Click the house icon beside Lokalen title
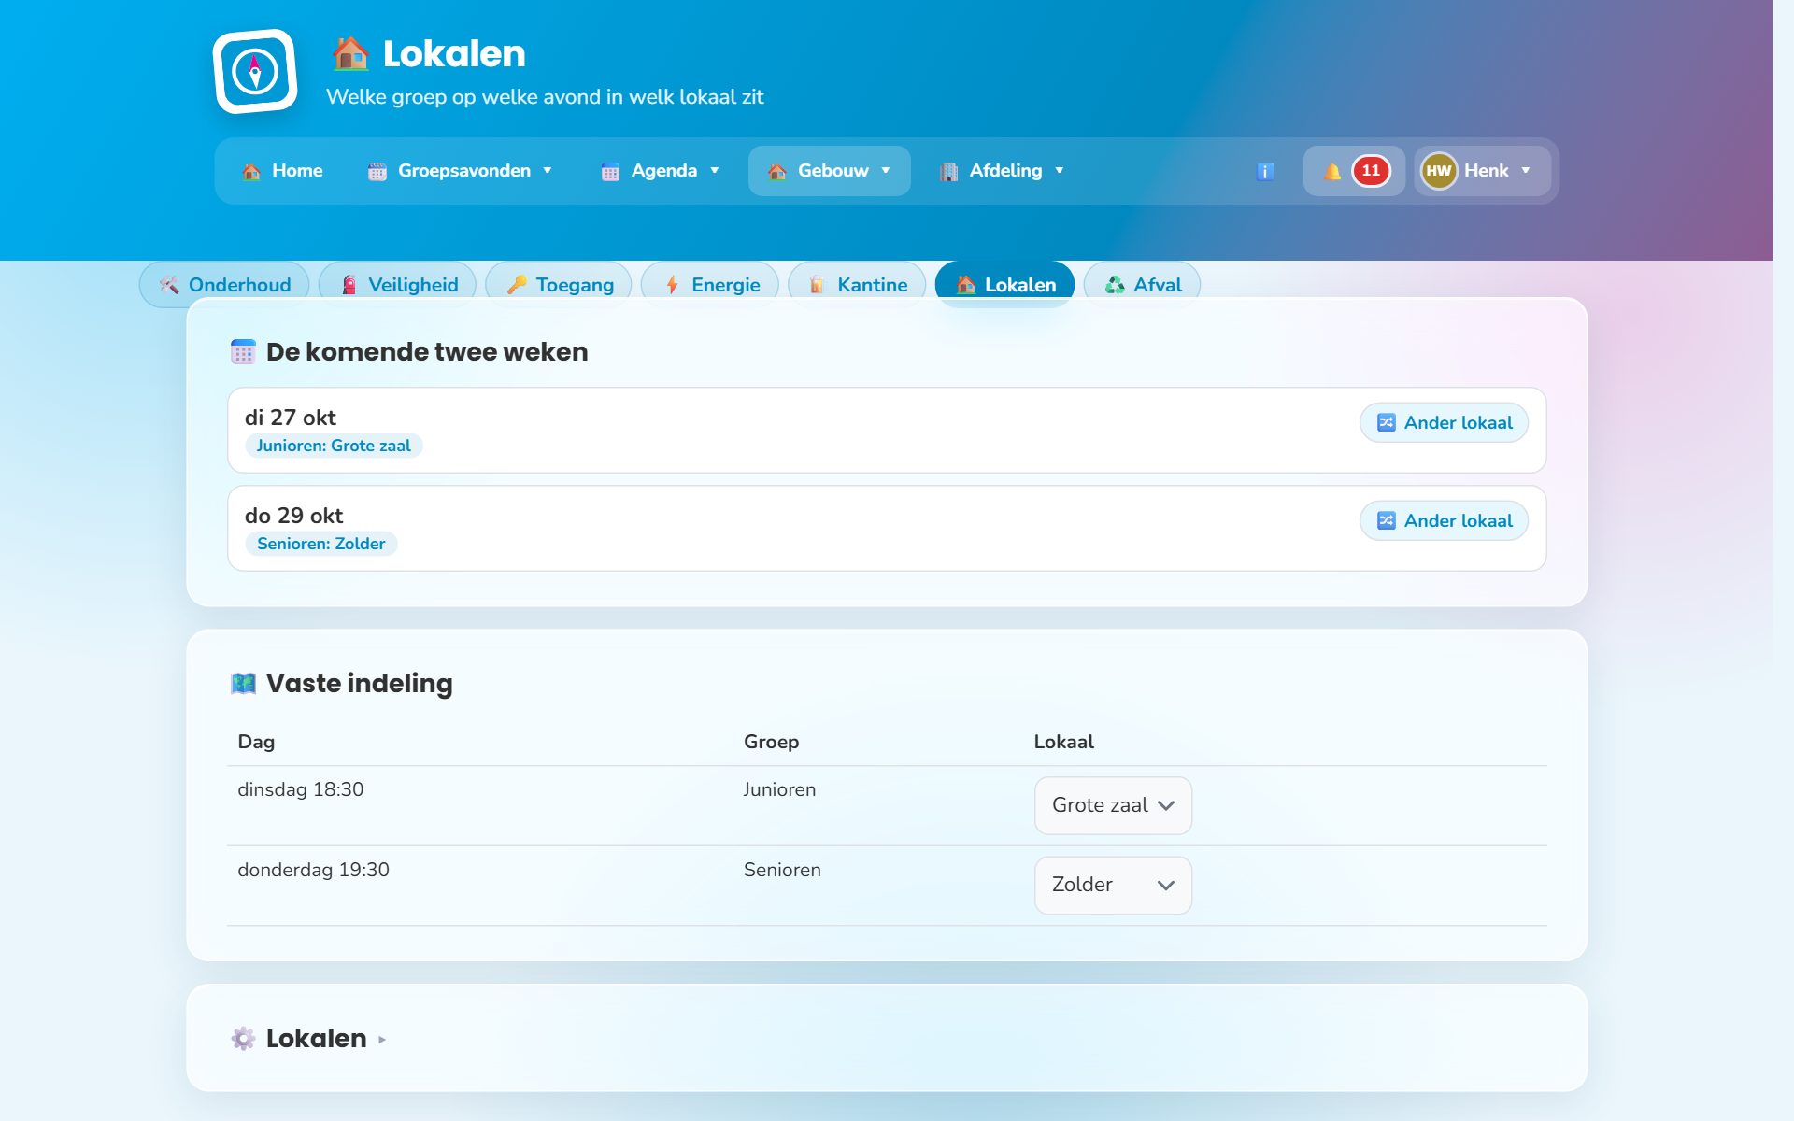This screenshot has width=1794, height=1121. coord(350,54)
